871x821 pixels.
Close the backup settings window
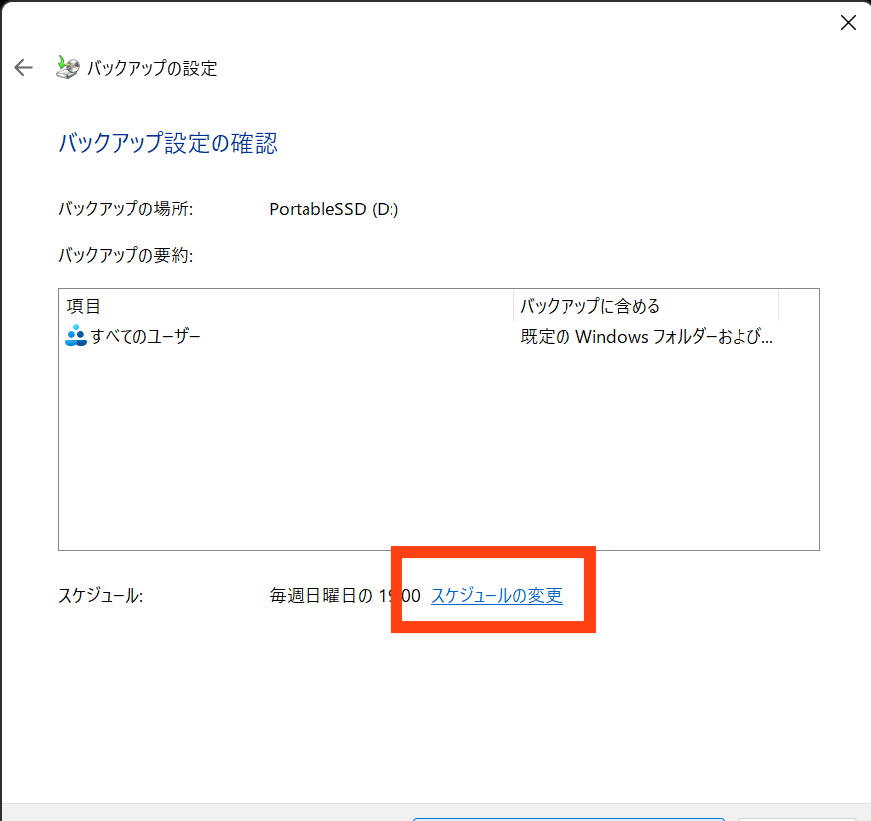847,23
